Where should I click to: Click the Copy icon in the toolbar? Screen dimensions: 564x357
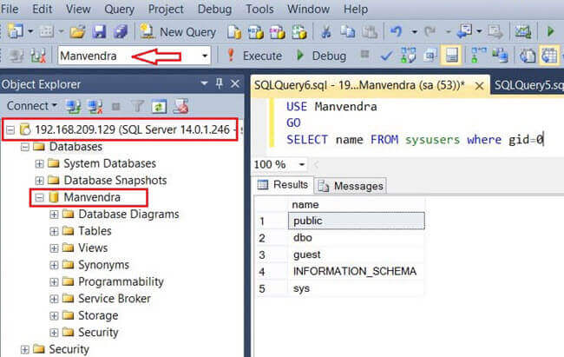click(x=348, y=32)
